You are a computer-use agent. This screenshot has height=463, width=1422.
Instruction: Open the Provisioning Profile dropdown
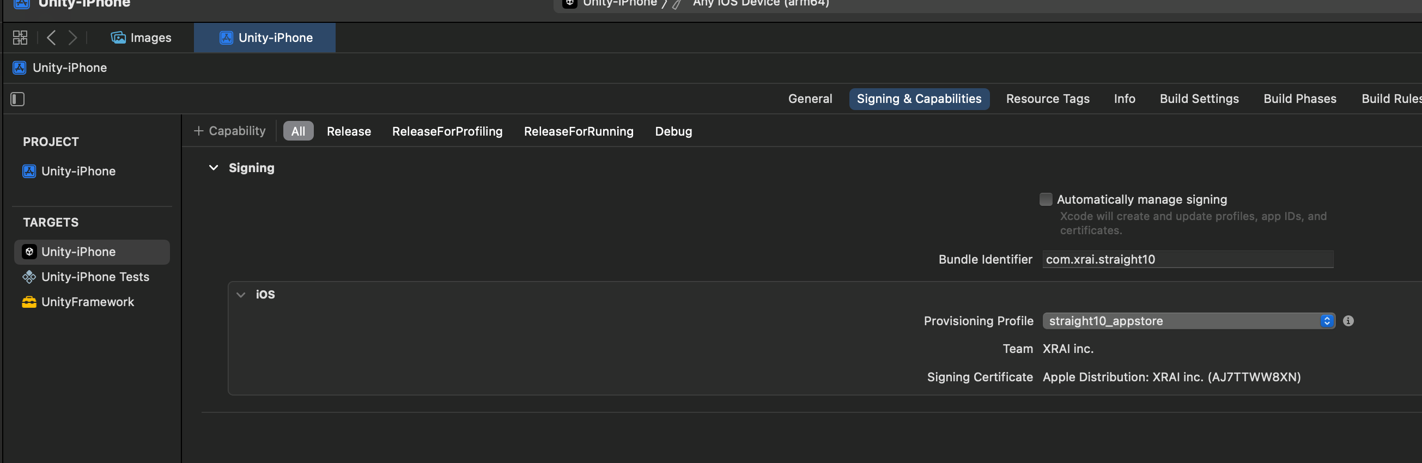[x=1188, y=321]
